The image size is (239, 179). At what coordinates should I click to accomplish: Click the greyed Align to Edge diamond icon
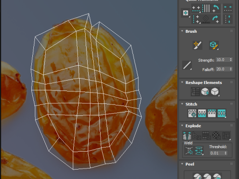click(x=206, y=19)
